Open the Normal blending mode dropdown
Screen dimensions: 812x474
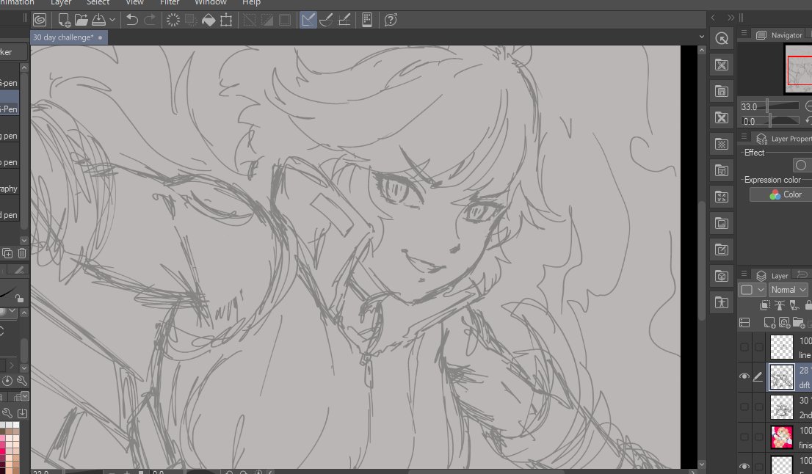point(789,290)
